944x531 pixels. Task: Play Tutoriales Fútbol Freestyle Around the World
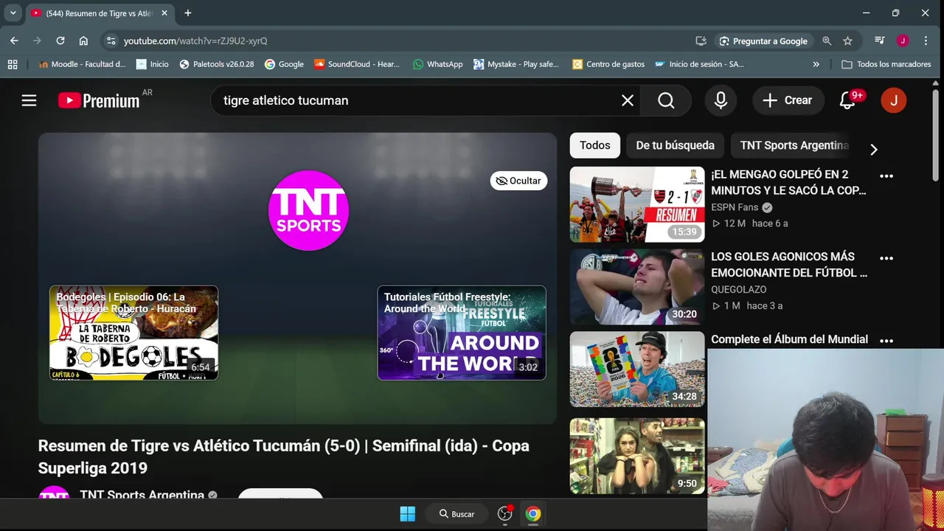pyautogui.click(x=462, y=333)
